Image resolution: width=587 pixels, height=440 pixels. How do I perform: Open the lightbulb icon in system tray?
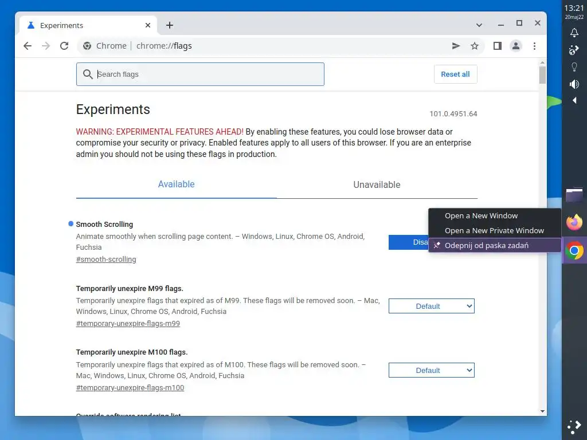pos(574,67)
